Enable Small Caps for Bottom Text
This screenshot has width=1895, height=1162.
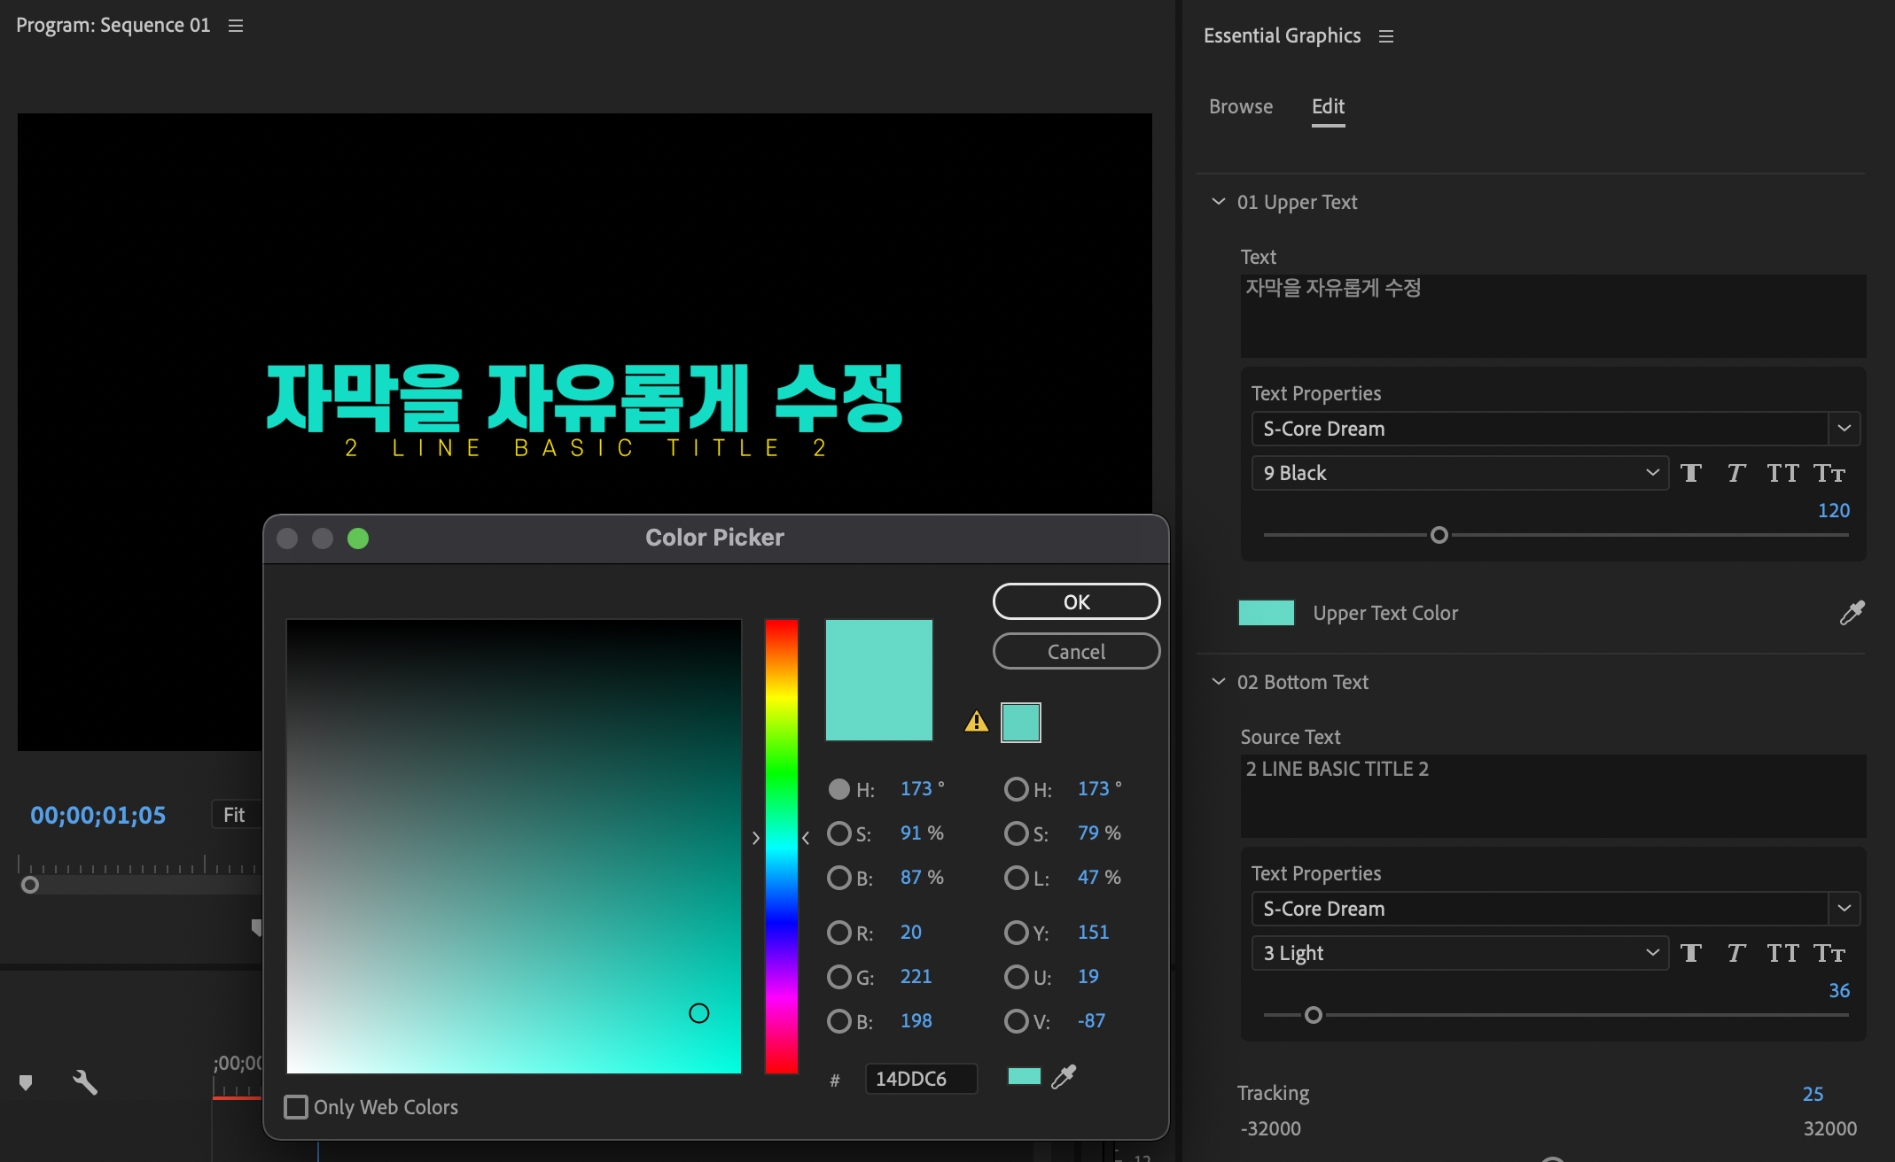[1829, 953]
